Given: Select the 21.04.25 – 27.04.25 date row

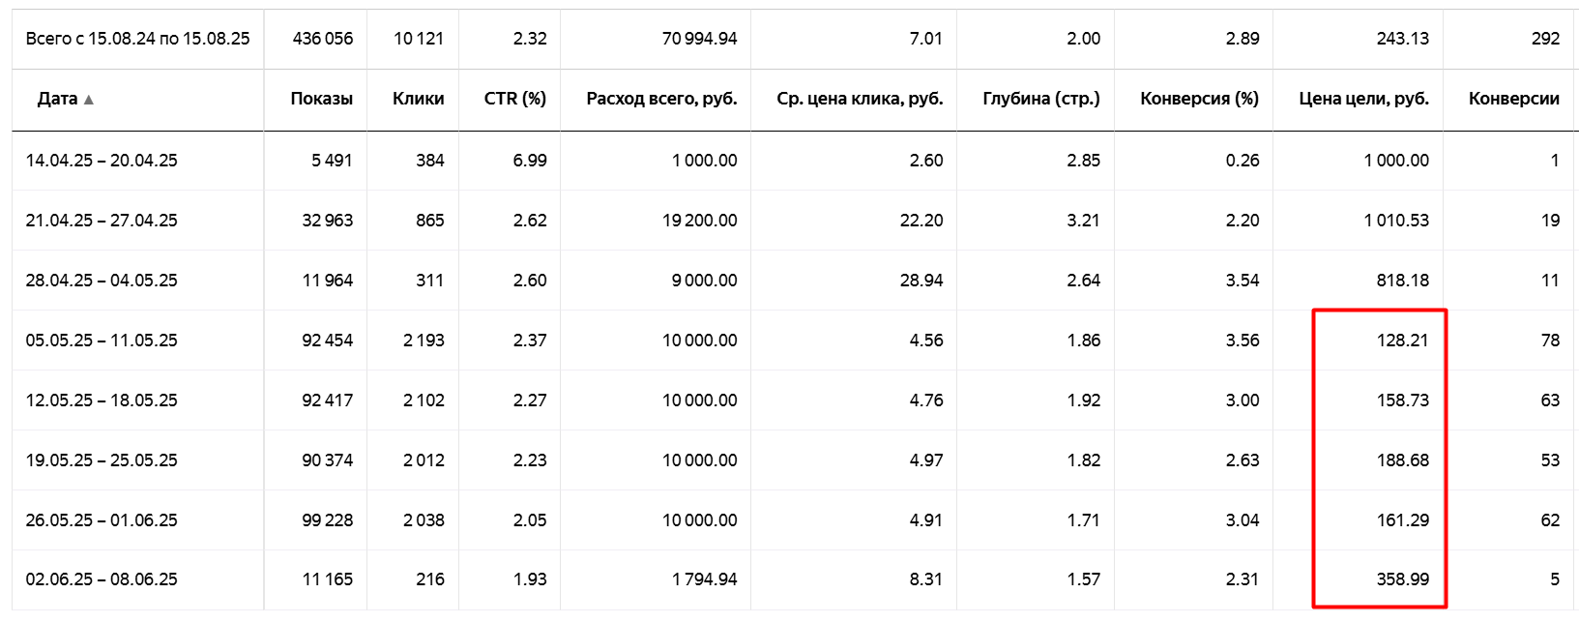Looking at the screenshot, I should (x=102, y=221).
